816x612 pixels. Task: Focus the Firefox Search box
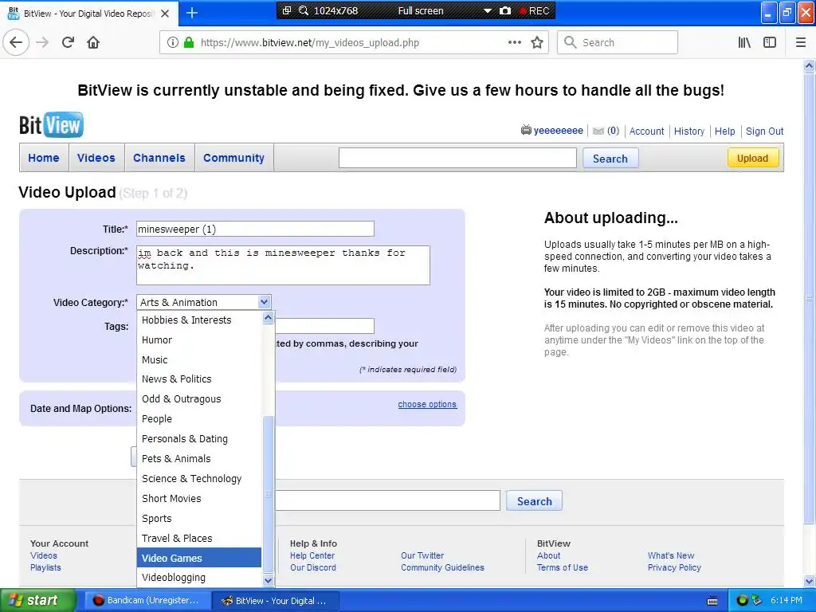point(618,43)
